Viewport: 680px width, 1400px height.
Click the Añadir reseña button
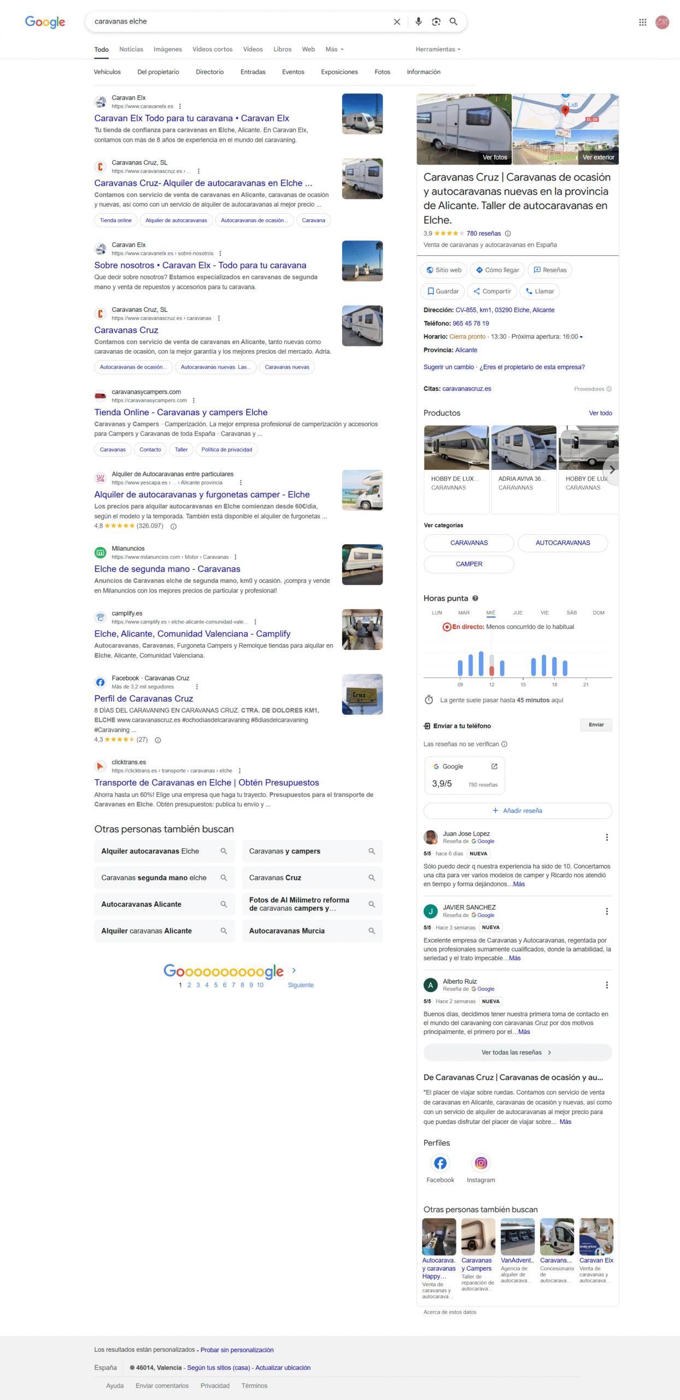coord(517,811)
